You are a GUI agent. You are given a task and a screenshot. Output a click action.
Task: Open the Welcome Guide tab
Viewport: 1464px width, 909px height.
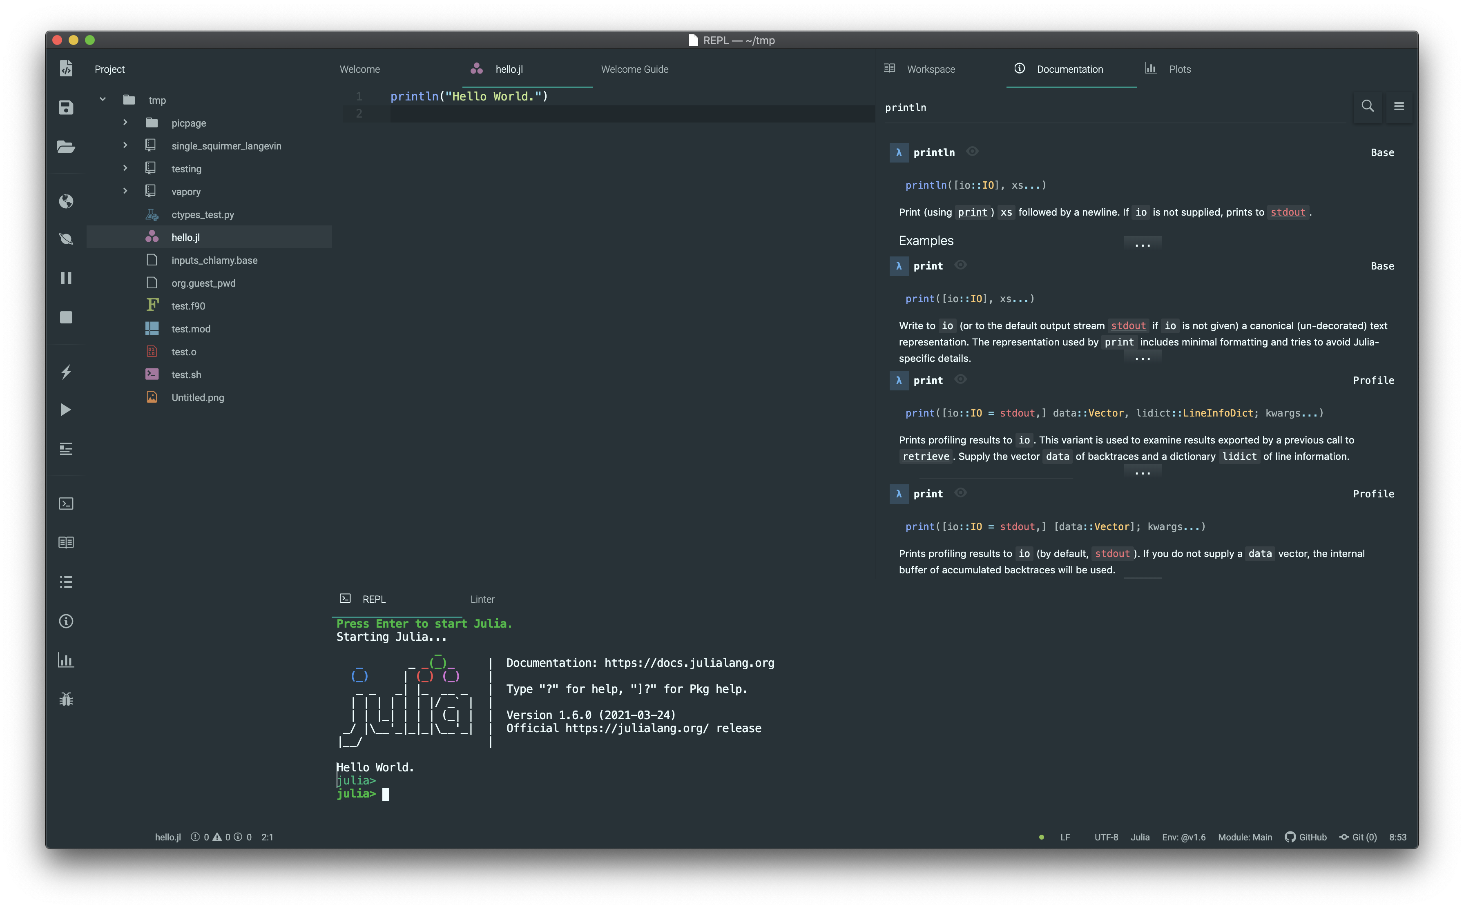(x=634, y=69)
